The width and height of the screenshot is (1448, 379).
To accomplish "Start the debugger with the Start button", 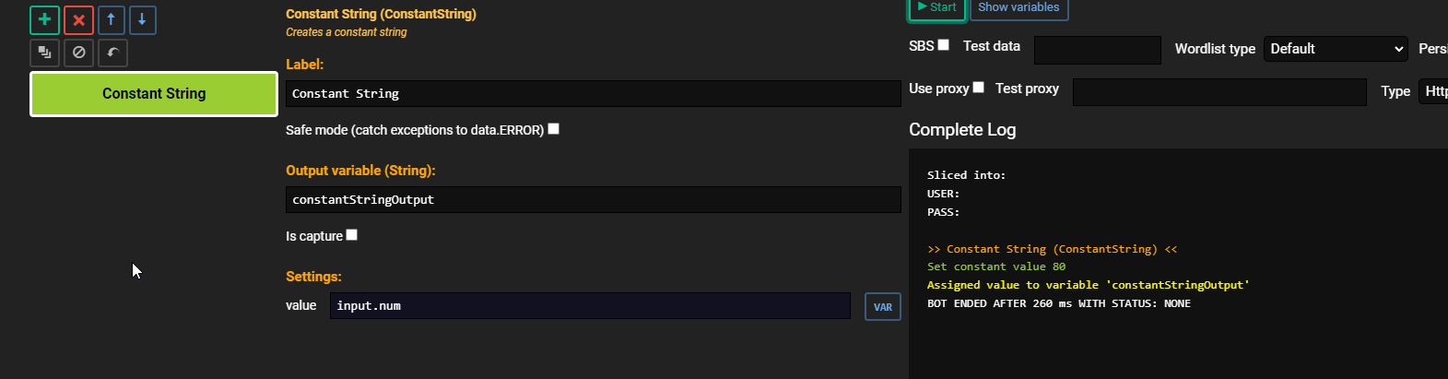I will [x=937, y=8].
